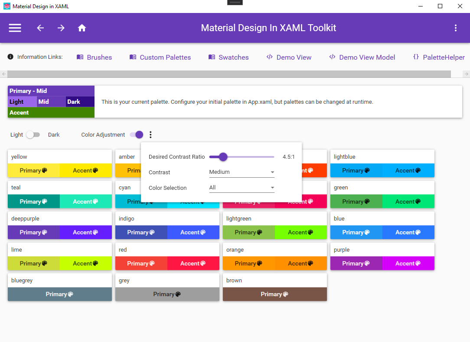Open the hamburger navigation menu

15,28
